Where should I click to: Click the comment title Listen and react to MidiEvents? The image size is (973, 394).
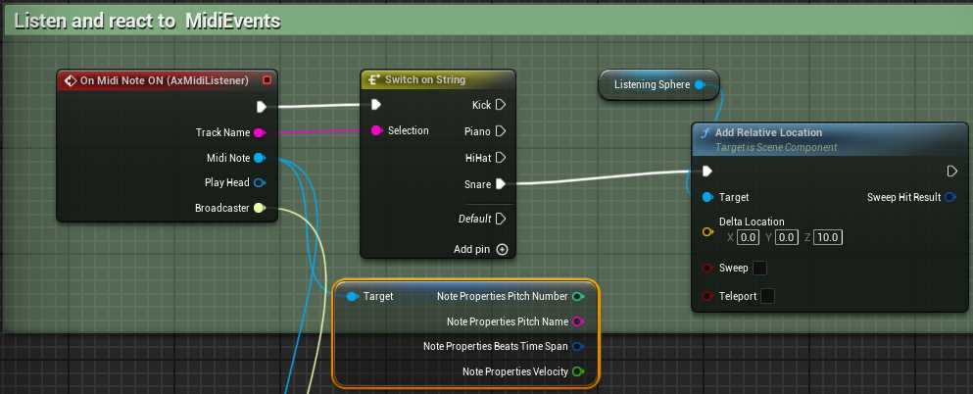pyautogui.click(x=147, y=22)
